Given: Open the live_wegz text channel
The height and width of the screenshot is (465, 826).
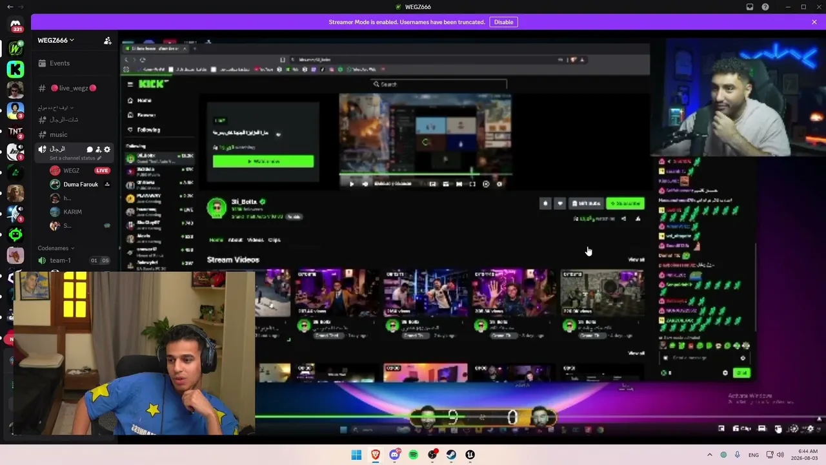Looking at the screenshot, I should [x=76, y=88].
